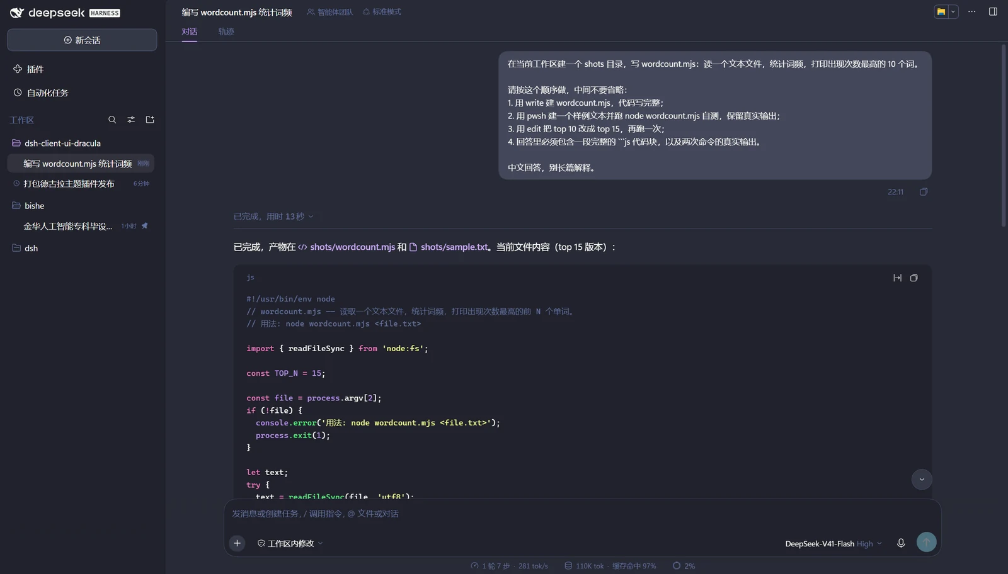Screen dimensions: 1008x574
Task: Open workspace in file explorer icon
Action: [x=941, y=11]
